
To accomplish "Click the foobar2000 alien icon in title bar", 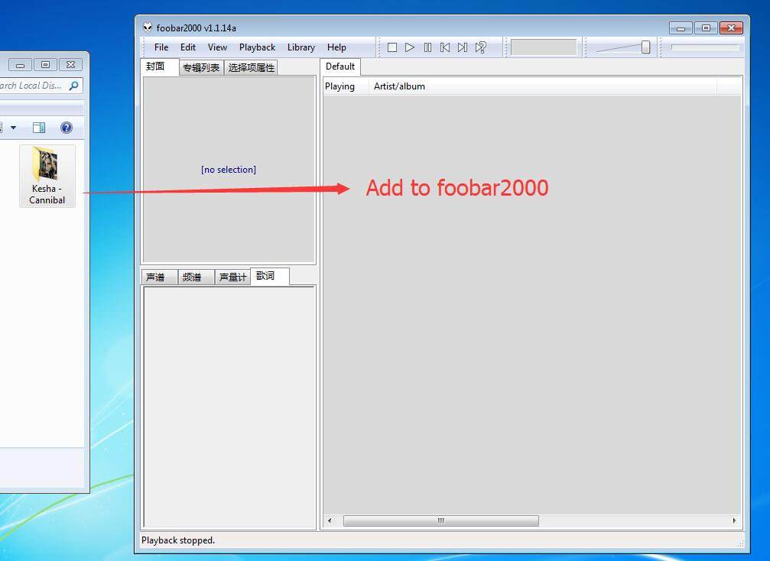I will coord(148,28).
